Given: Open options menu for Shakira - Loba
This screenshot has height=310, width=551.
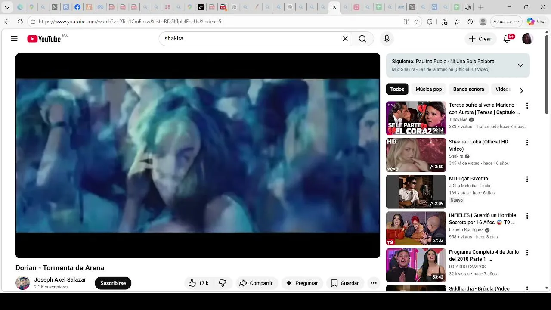Looking at the screenshot, I should (x=527, y=143).
